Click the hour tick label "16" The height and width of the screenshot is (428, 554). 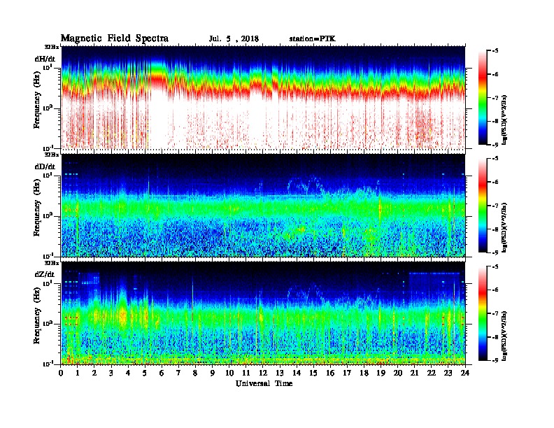[330, 373]
